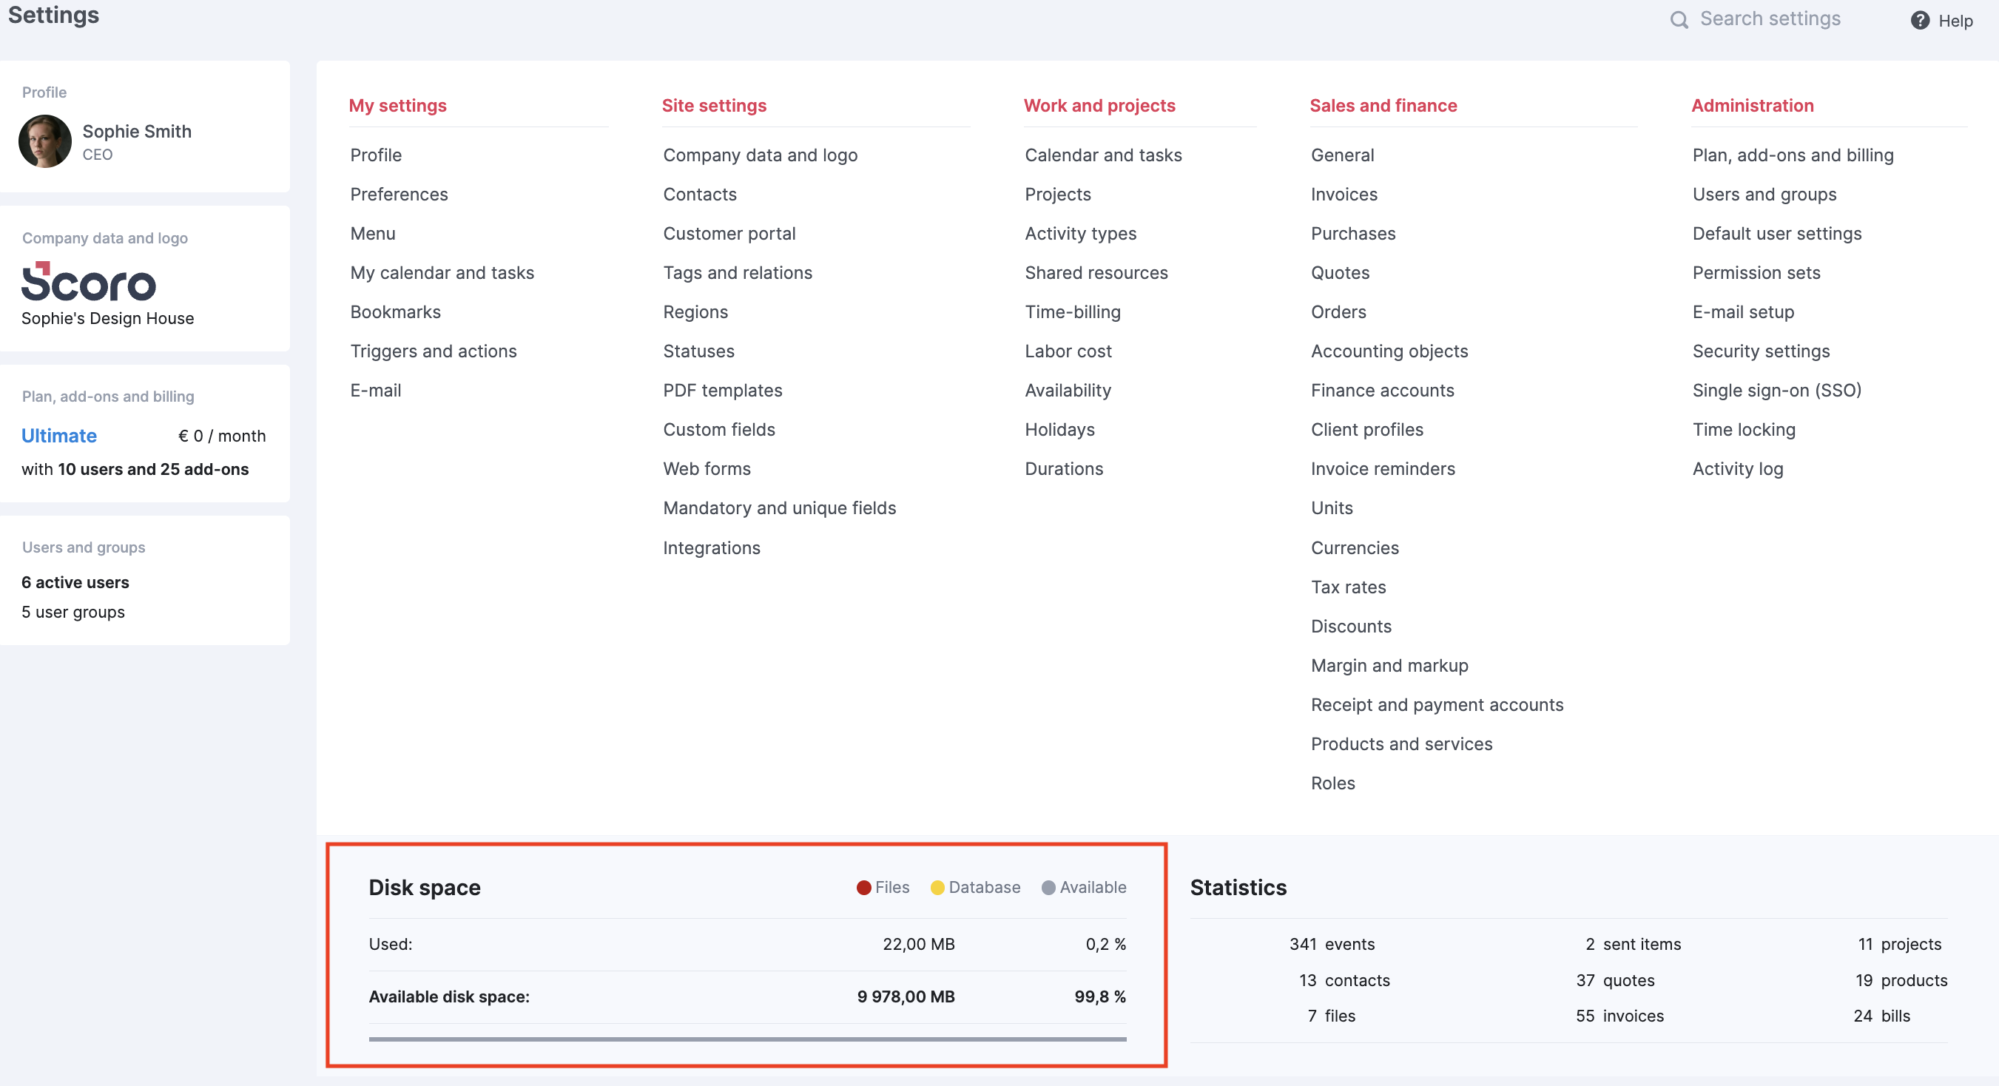Open Quotes settings

click(1340, 273)
